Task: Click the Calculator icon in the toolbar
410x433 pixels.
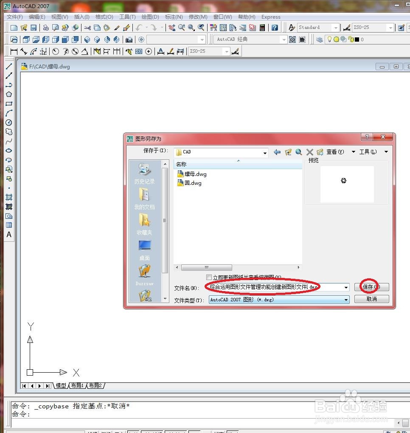Action: (262, 28)
